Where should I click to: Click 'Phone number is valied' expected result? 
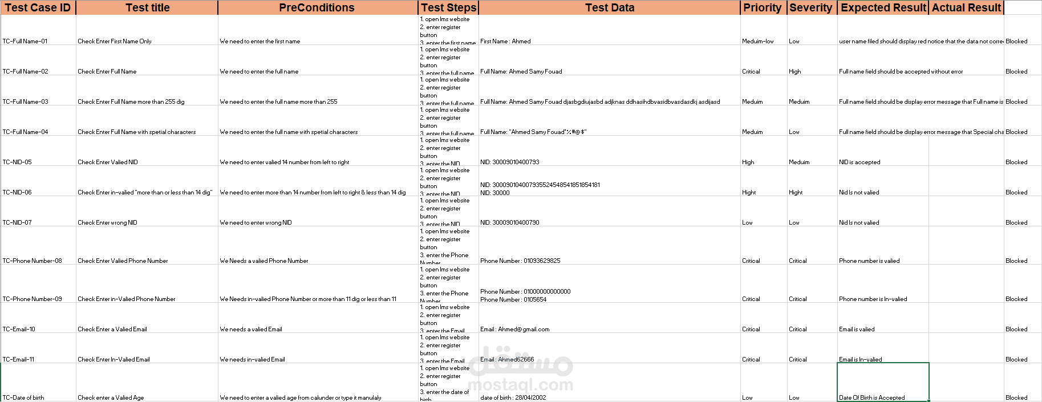point(883,246)
